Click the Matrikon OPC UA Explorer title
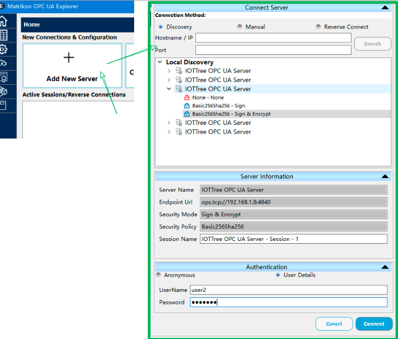 (x=43, y=7)
